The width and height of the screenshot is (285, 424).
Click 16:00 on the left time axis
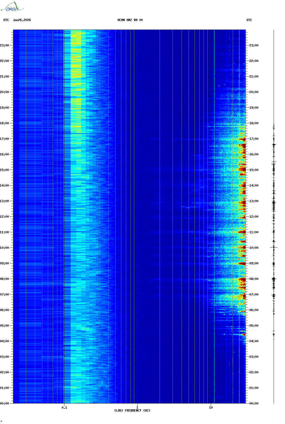coord(4,154)
